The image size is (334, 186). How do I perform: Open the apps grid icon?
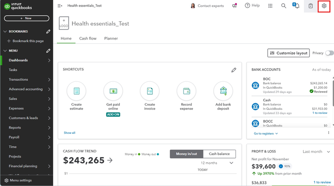coord(270,6)
